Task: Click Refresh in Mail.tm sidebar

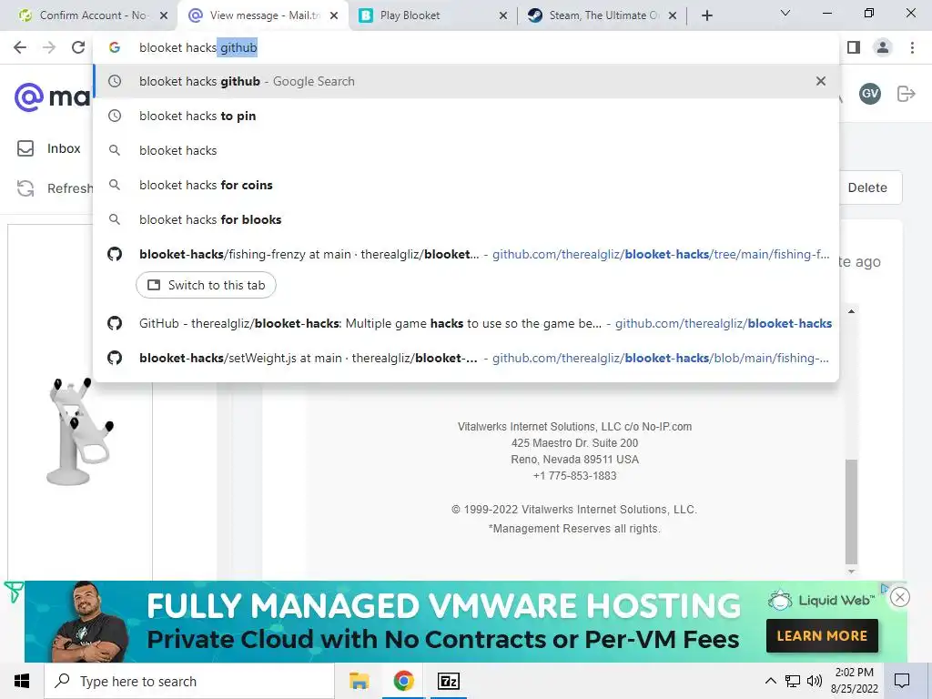Action: coord(55,188)
